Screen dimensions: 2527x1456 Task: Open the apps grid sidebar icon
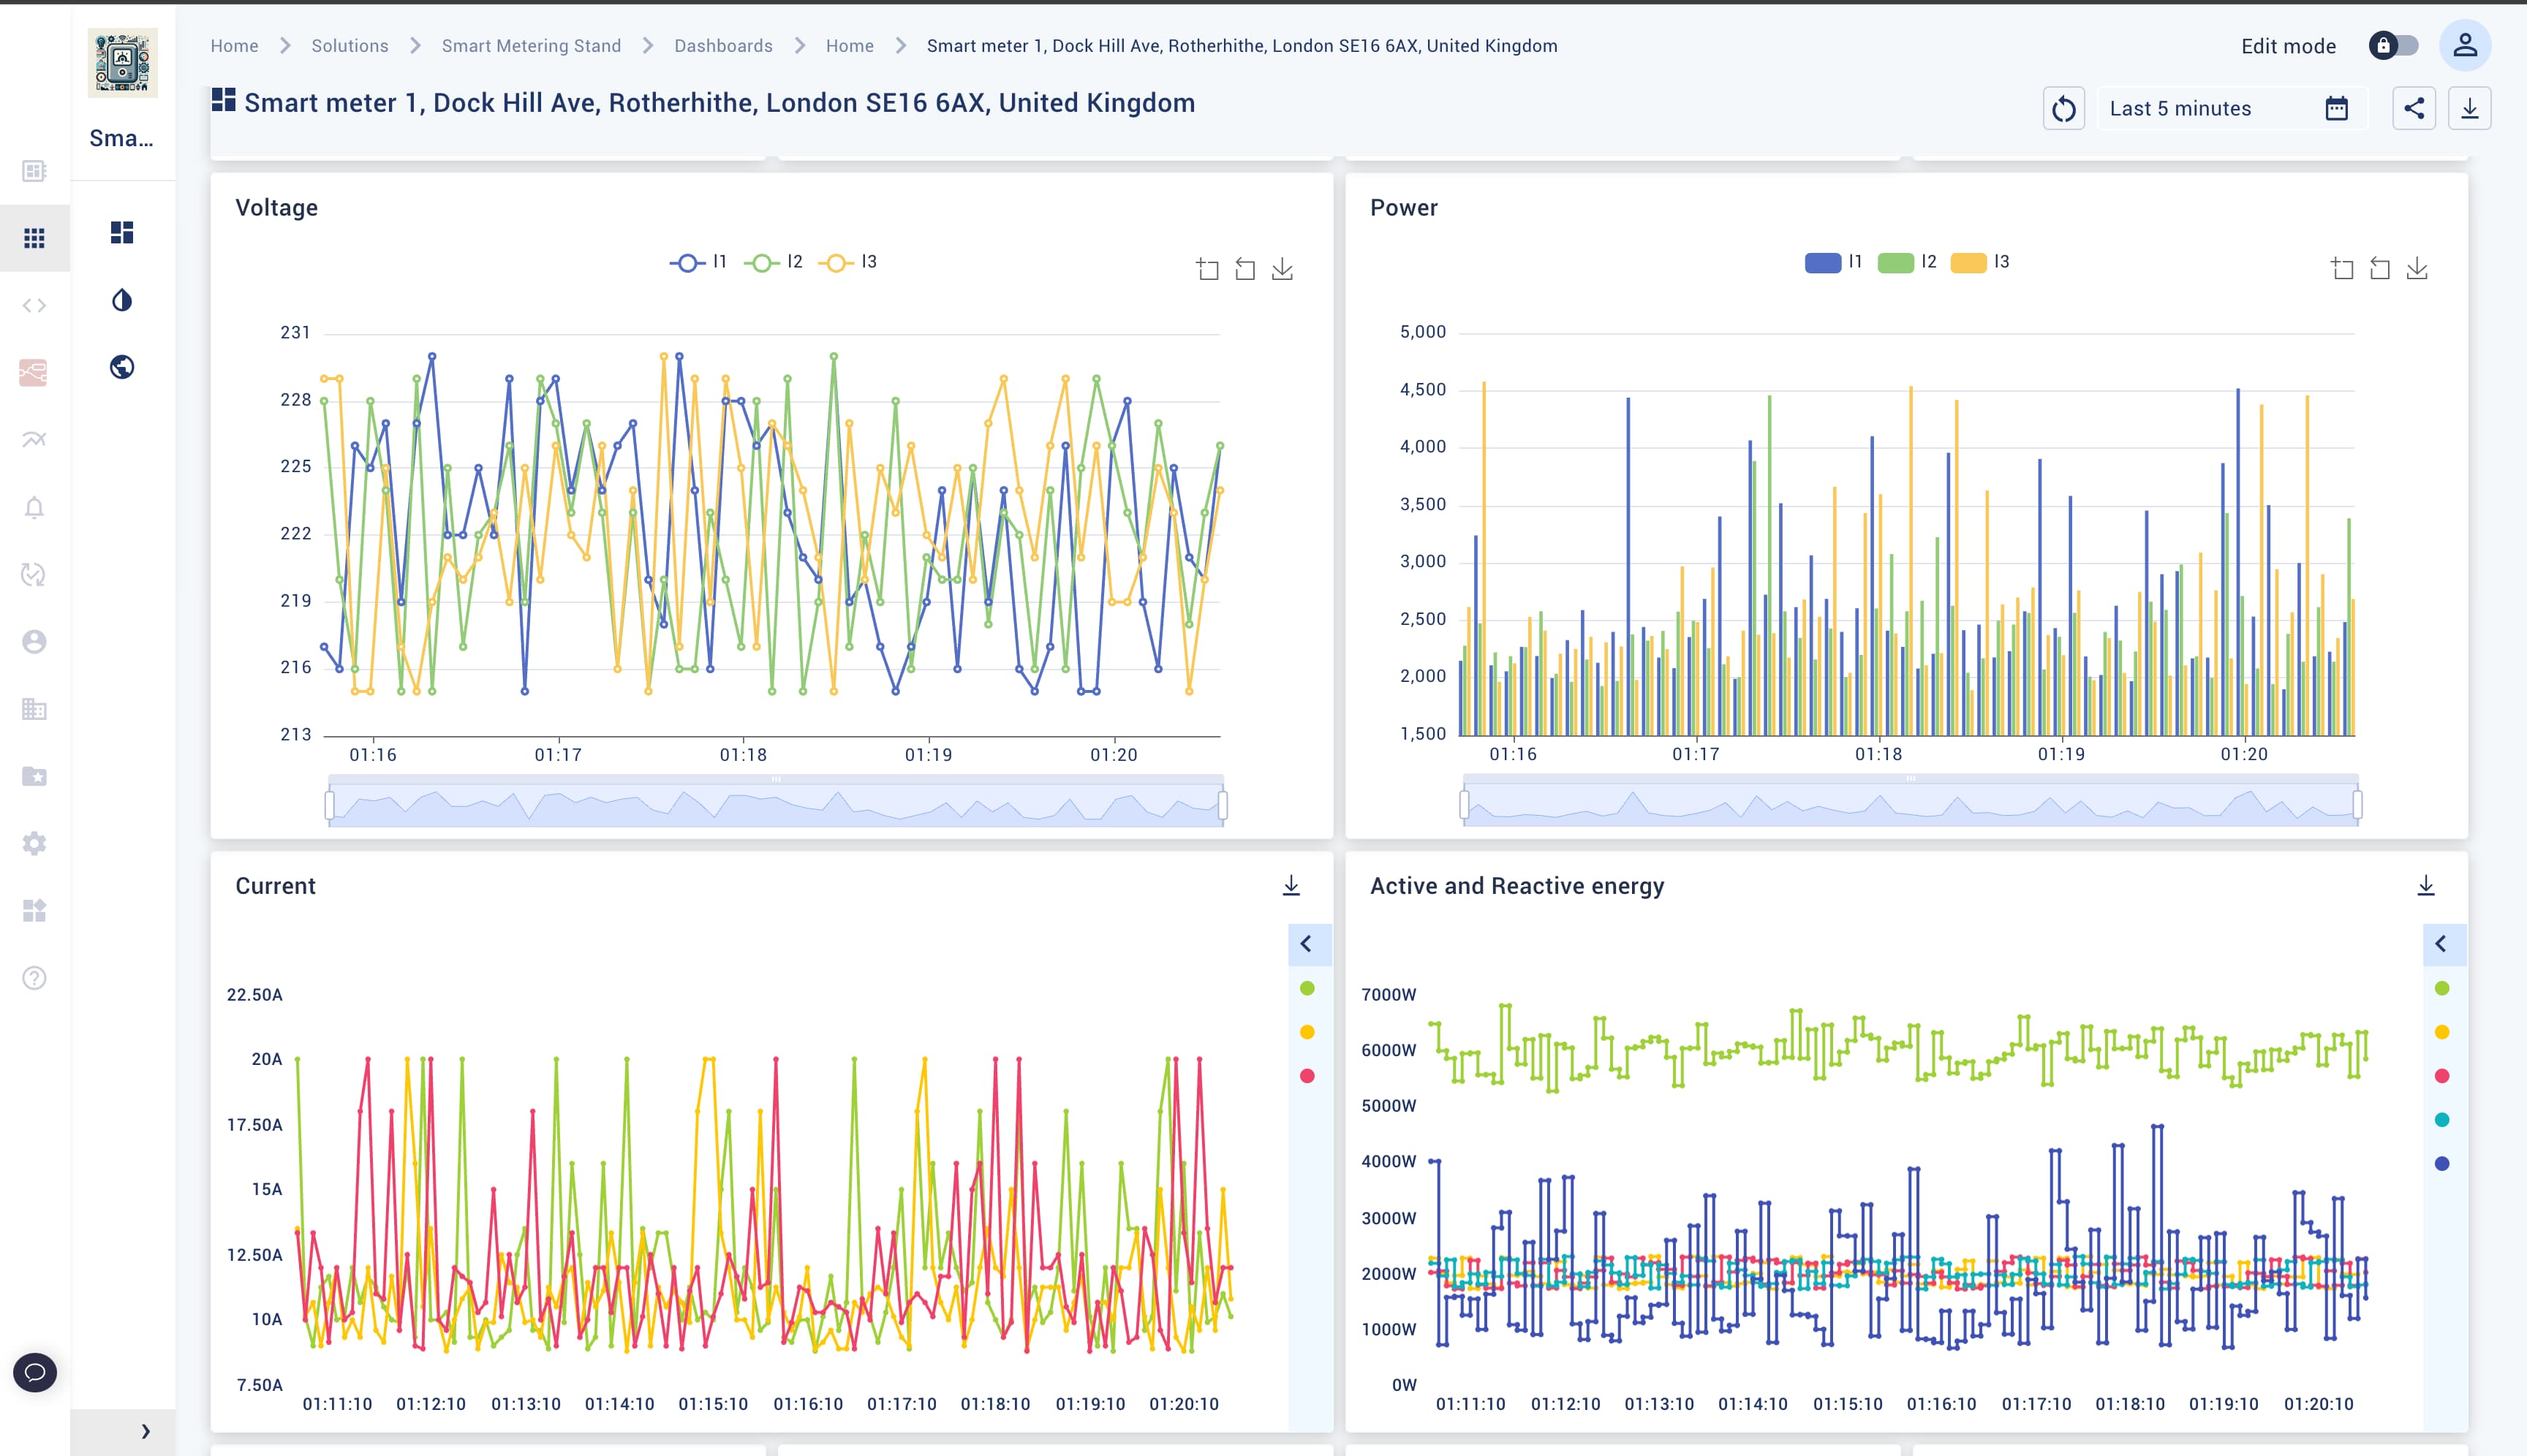point(34,238)
